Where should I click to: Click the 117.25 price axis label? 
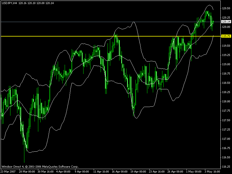coord(226,130)
